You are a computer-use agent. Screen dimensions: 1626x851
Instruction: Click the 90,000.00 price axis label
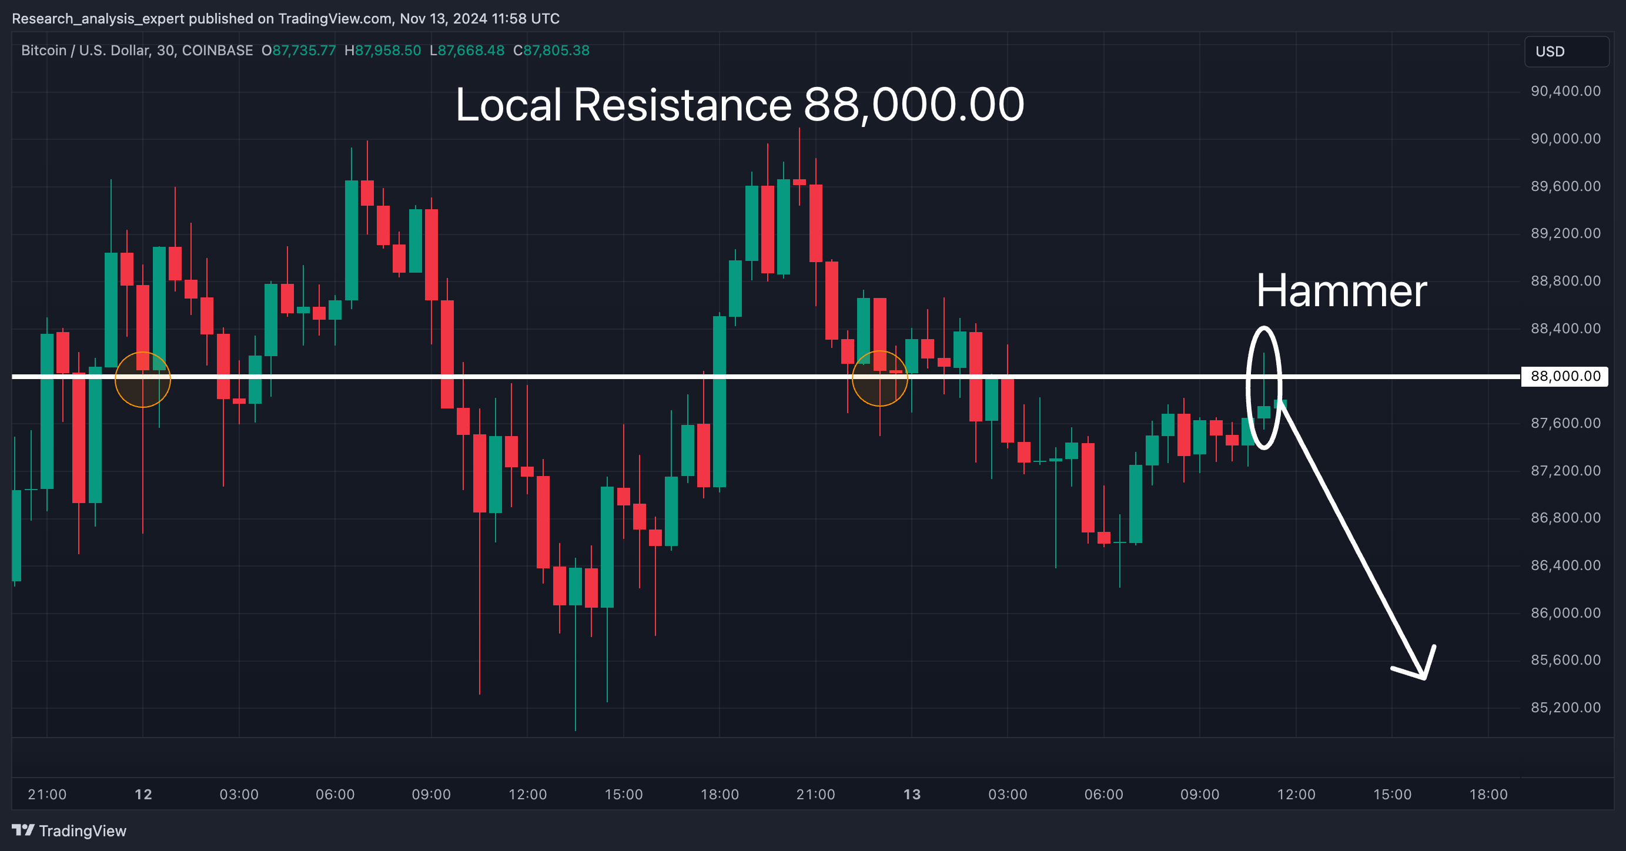[x=1565, y=139]
